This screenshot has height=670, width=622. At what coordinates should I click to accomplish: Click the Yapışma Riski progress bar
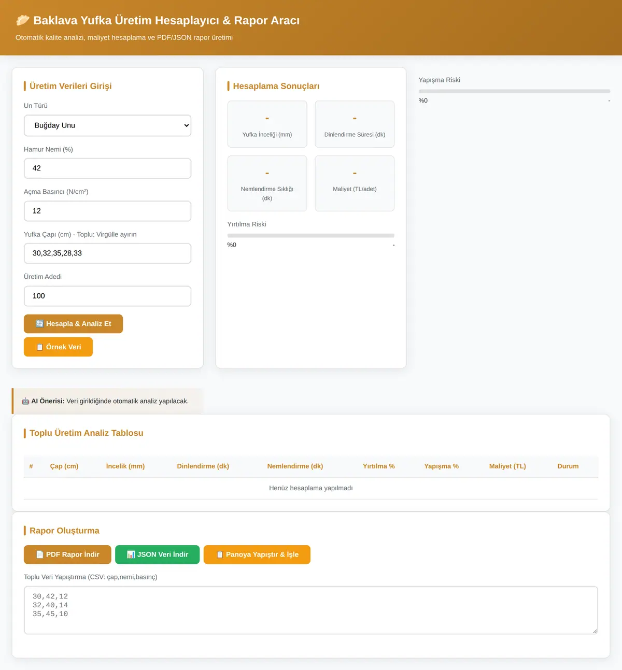point(514,91)
